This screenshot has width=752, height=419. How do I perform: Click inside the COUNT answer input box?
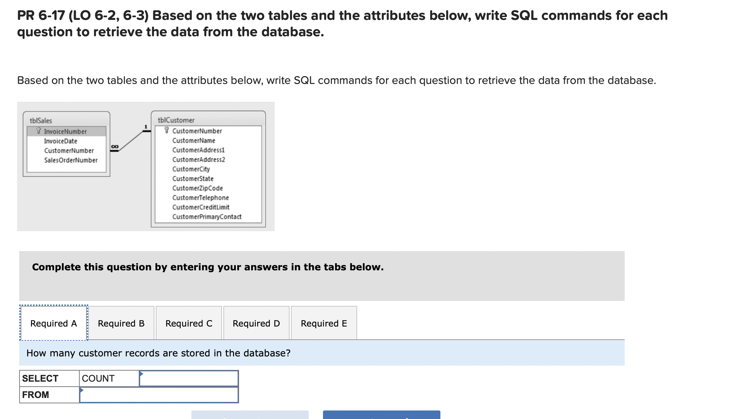tap(189, 378)
